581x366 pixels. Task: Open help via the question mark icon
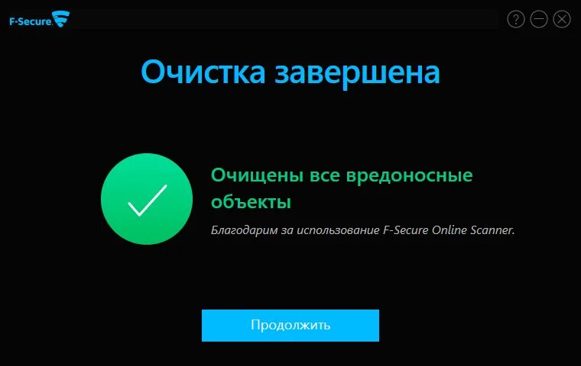516,19
